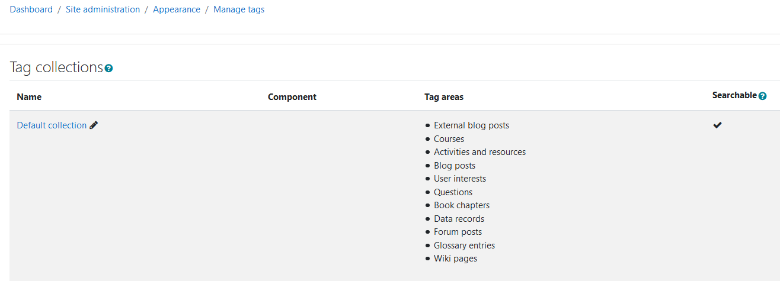
Task: Click the Searchable column header text
Action: point(734,95)
